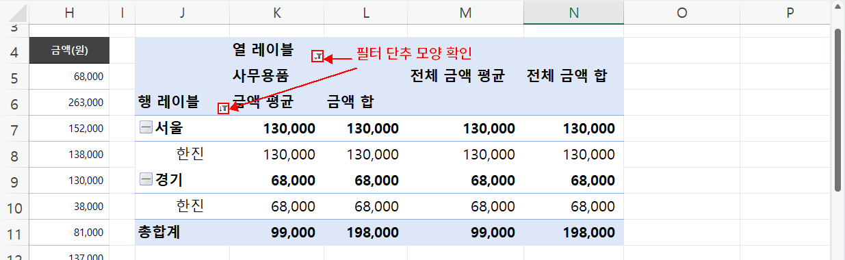Select narrow column I header
This screenshot has height=260, width=845.
point(122,12)
